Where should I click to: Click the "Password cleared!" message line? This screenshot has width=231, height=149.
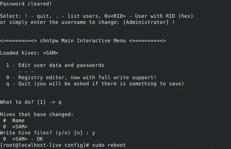(x=26, y=4)
